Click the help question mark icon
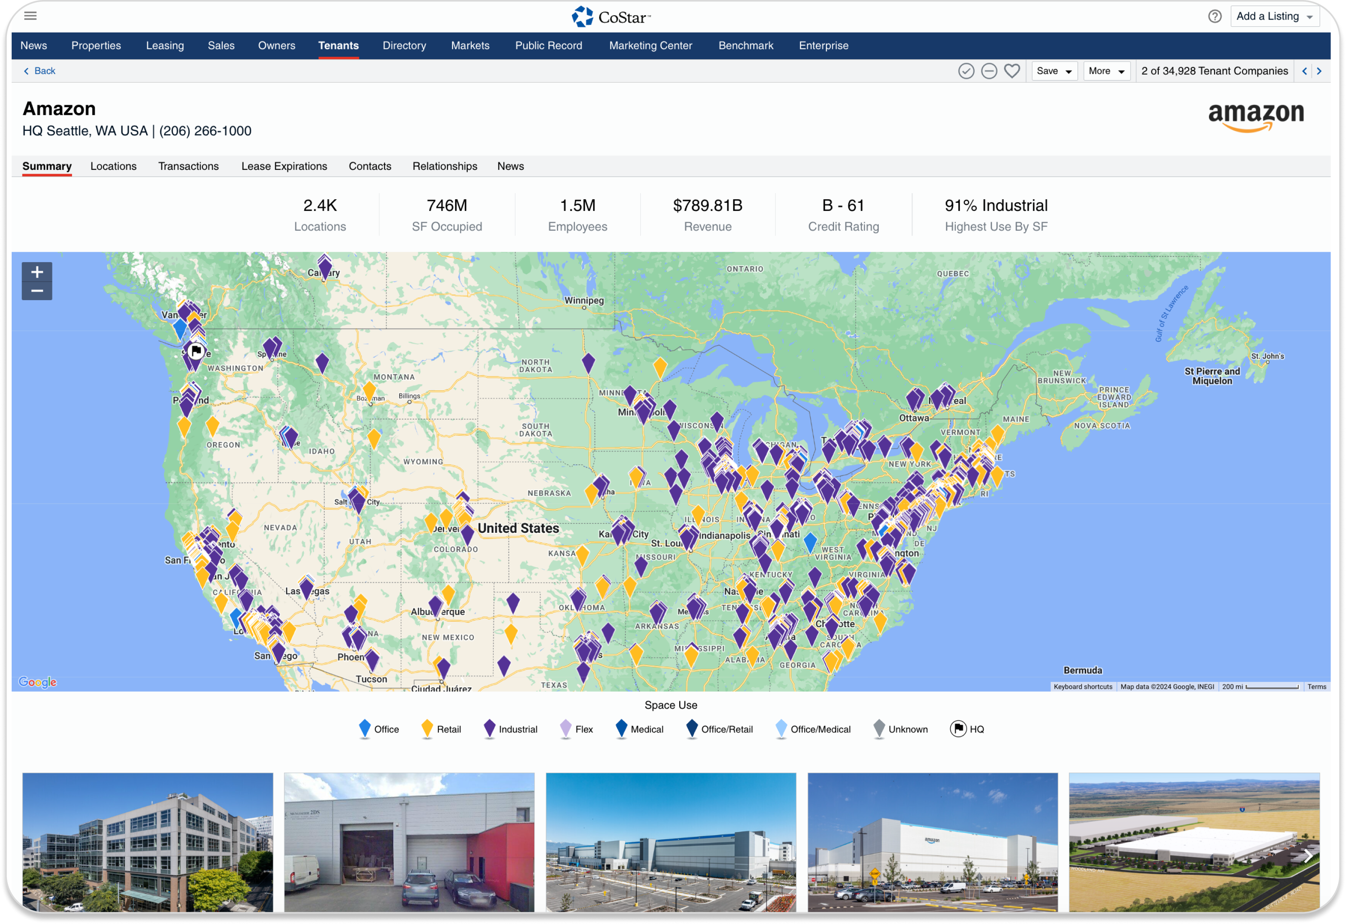Image resolution: width=1346 pixels, height=924 pixels. click(1215, 16)
